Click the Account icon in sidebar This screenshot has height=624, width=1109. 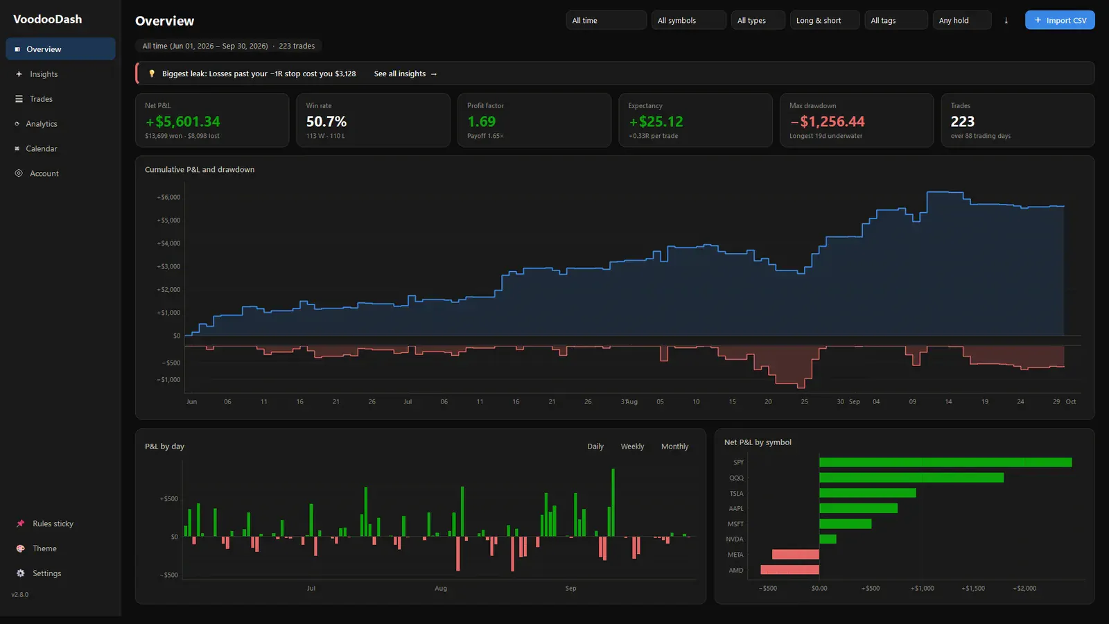click(19, 173)
